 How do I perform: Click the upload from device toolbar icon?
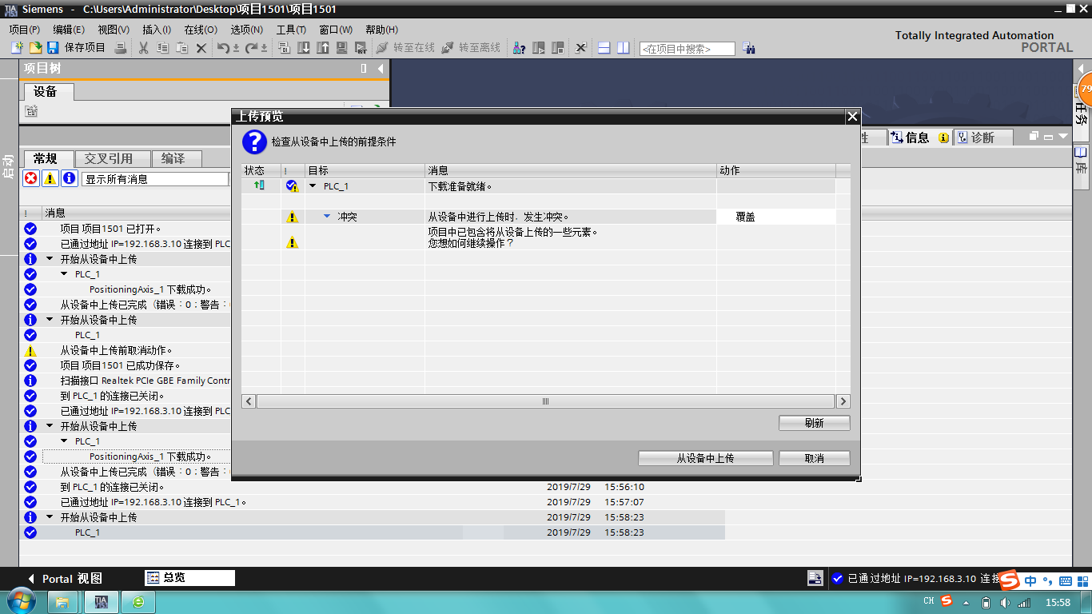click(x=323, y=48)
